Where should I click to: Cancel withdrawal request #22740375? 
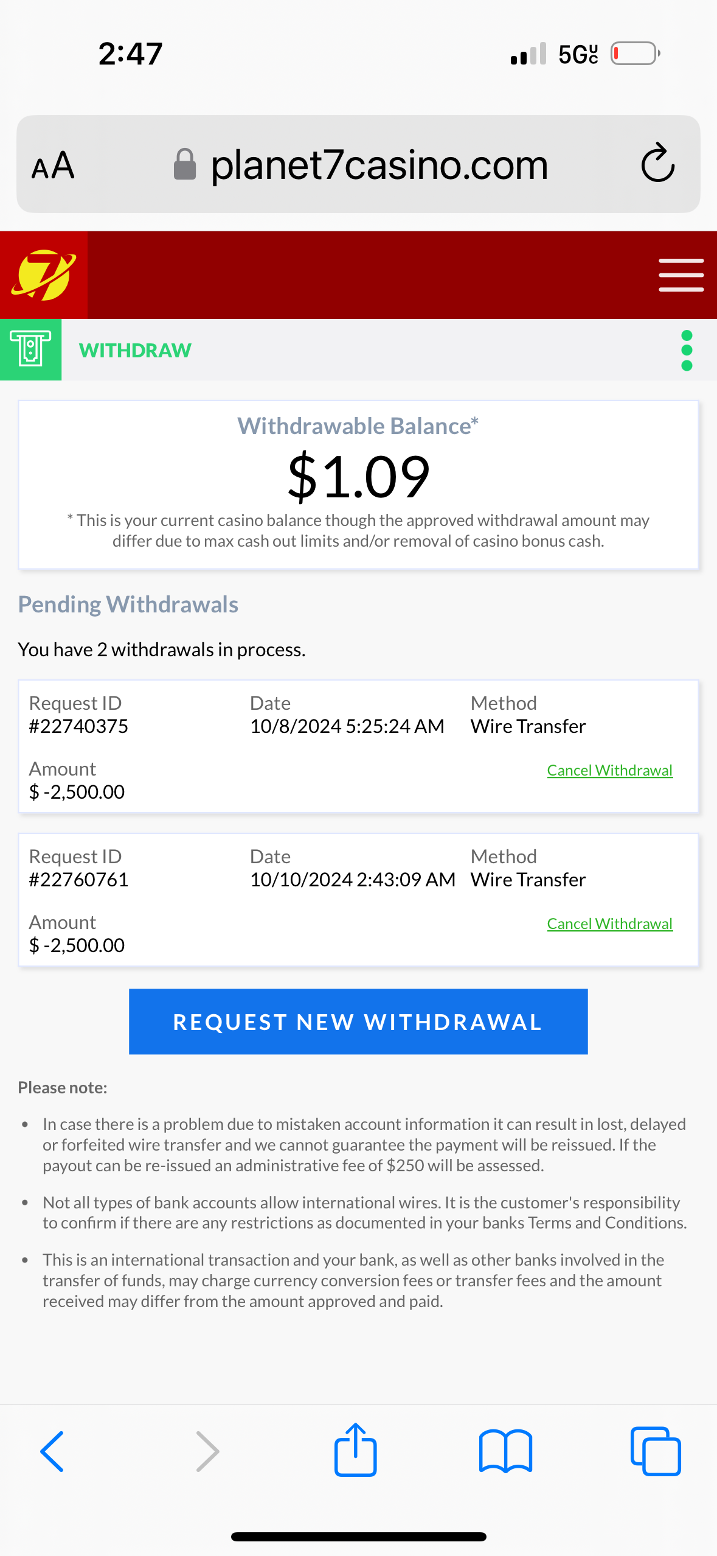[609, 770]
